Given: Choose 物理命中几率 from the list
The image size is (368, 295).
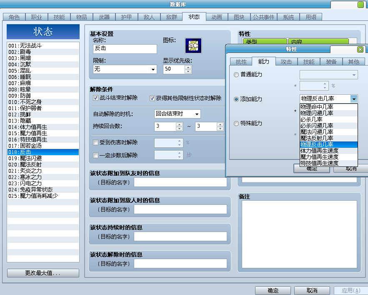Looking at the screenshot, I should (328, 107).
